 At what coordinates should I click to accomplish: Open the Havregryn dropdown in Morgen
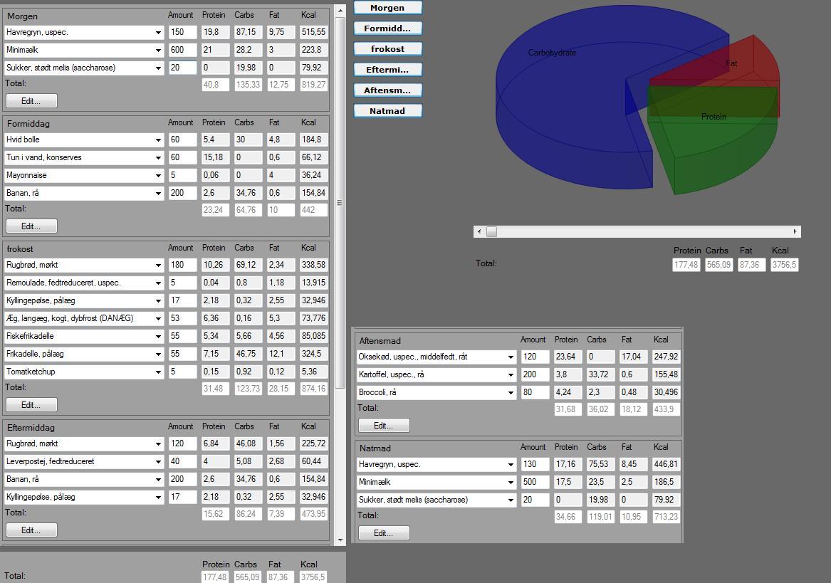pos(158,32)
